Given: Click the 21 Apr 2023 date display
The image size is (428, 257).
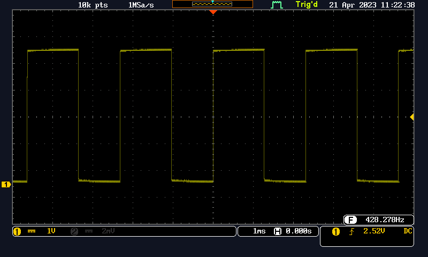Looking at the screenshot, I should point(353,5).
